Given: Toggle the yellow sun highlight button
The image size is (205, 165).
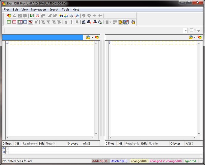Looking at the screenshot, I should 120,22.
